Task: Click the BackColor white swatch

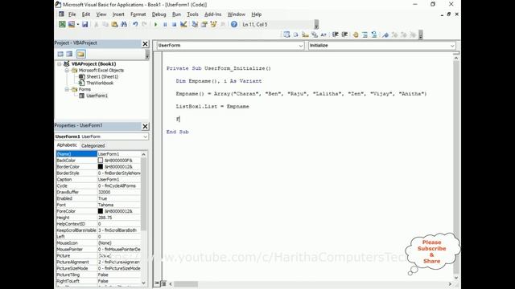Action: click(101, 161)
